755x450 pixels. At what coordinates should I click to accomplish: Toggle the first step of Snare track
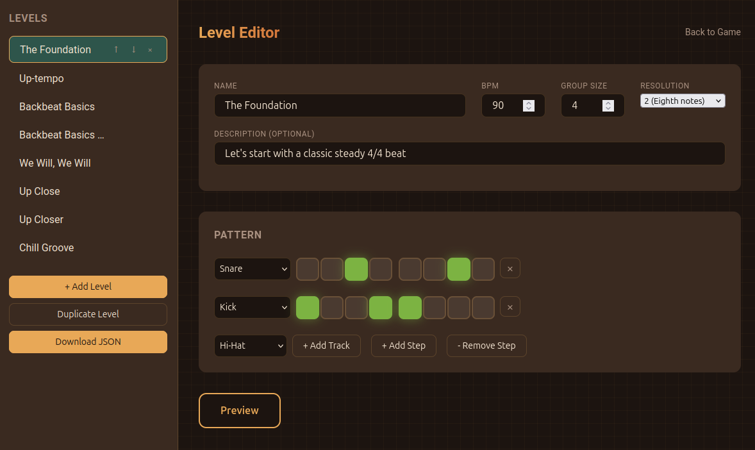click(x=307, y=269)
